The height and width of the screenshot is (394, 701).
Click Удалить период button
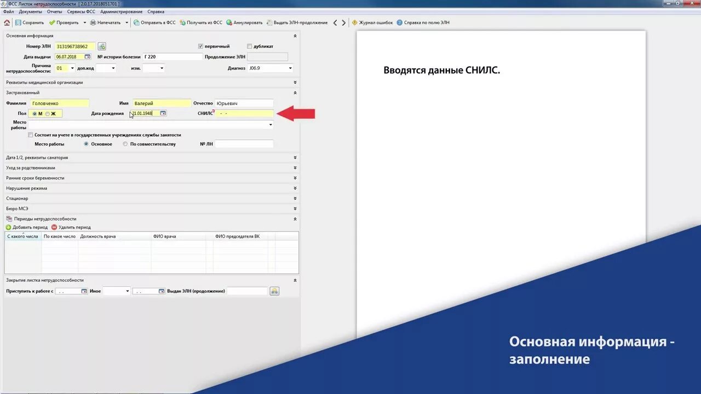(x=71, y=227)
